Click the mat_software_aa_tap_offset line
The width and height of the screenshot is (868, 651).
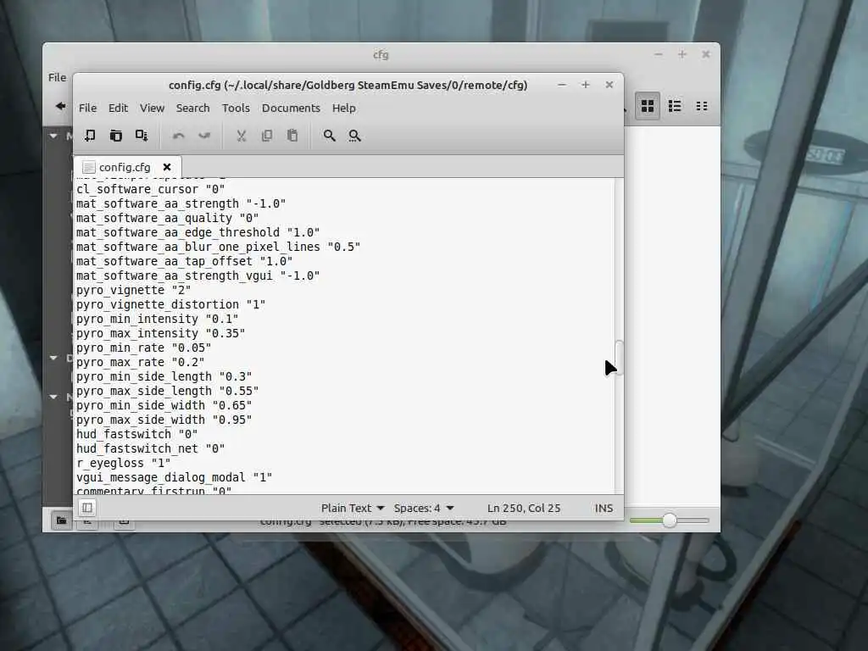(x=184, y=261)
